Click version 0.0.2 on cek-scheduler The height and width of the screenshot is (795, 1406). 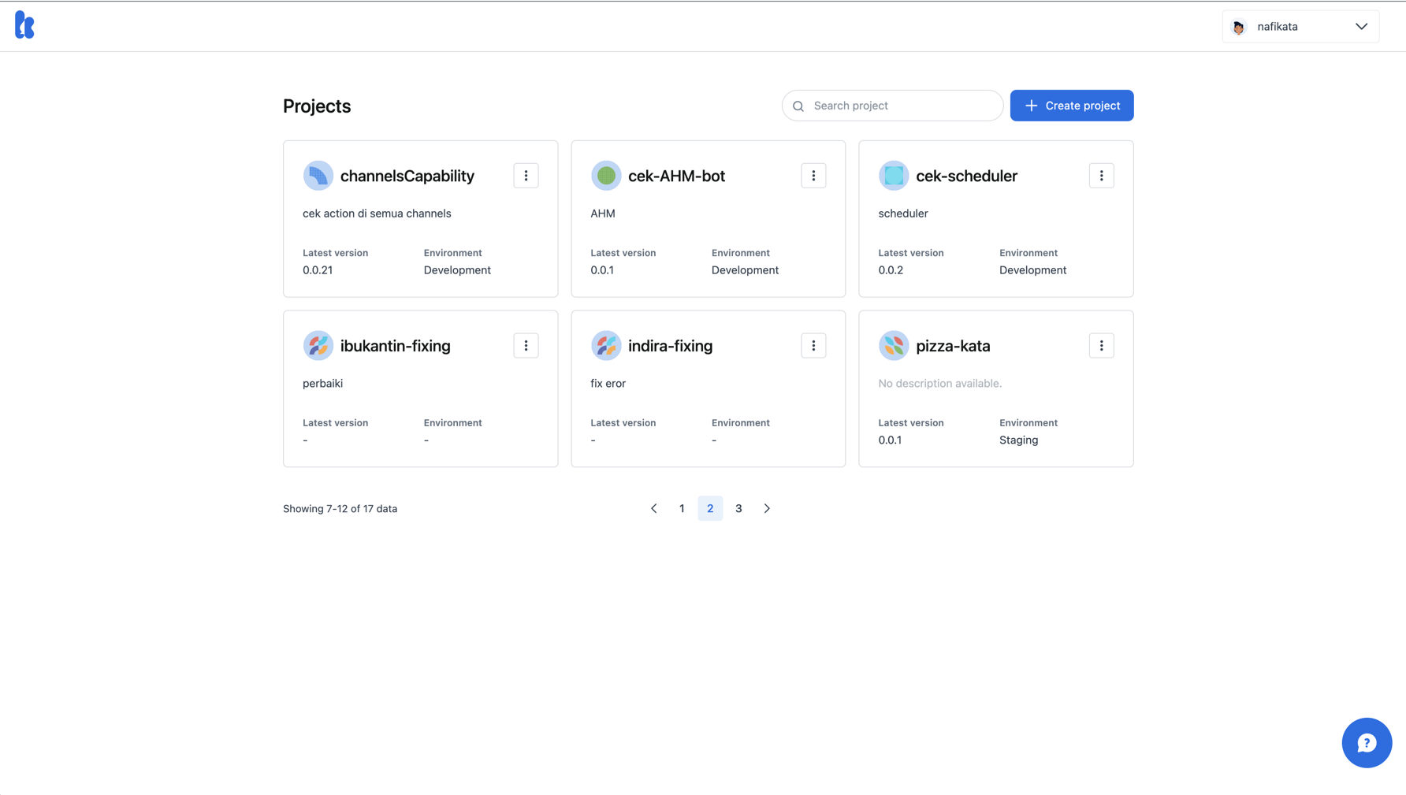(x=891, y=270)
